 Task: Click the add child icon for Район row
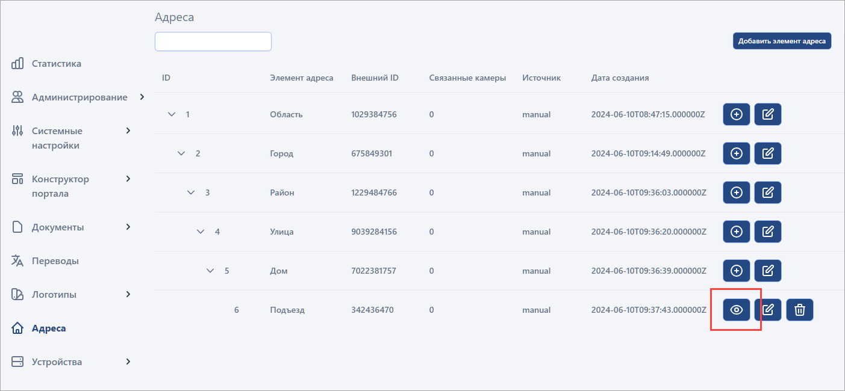(x=736, y=192)
